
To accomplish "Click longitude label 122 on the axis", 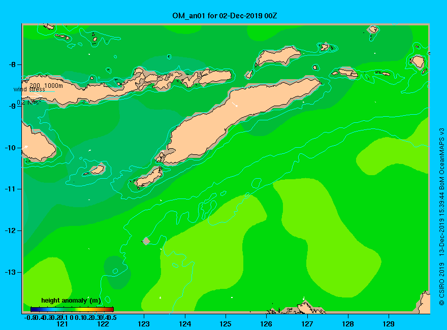I will pos(103,324).
